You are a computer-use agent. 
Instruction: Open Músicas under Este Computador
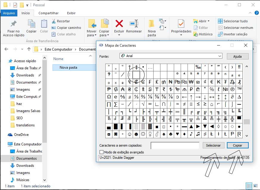coord(23,180)
